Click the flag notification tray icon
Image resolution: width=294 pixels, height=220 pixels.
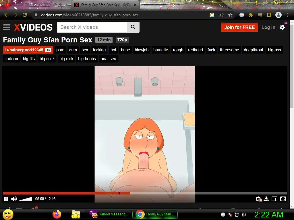230,215
